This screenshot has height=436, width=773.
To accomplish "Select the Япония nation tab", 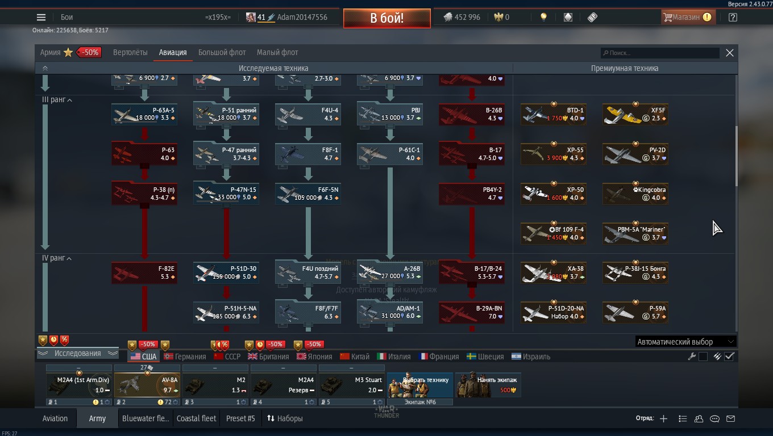I will pos(314,357).
